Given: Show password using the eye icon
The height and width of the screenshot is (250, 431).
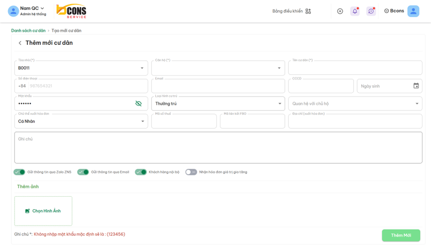Looking at the screenshot, I should click(138, 104).
